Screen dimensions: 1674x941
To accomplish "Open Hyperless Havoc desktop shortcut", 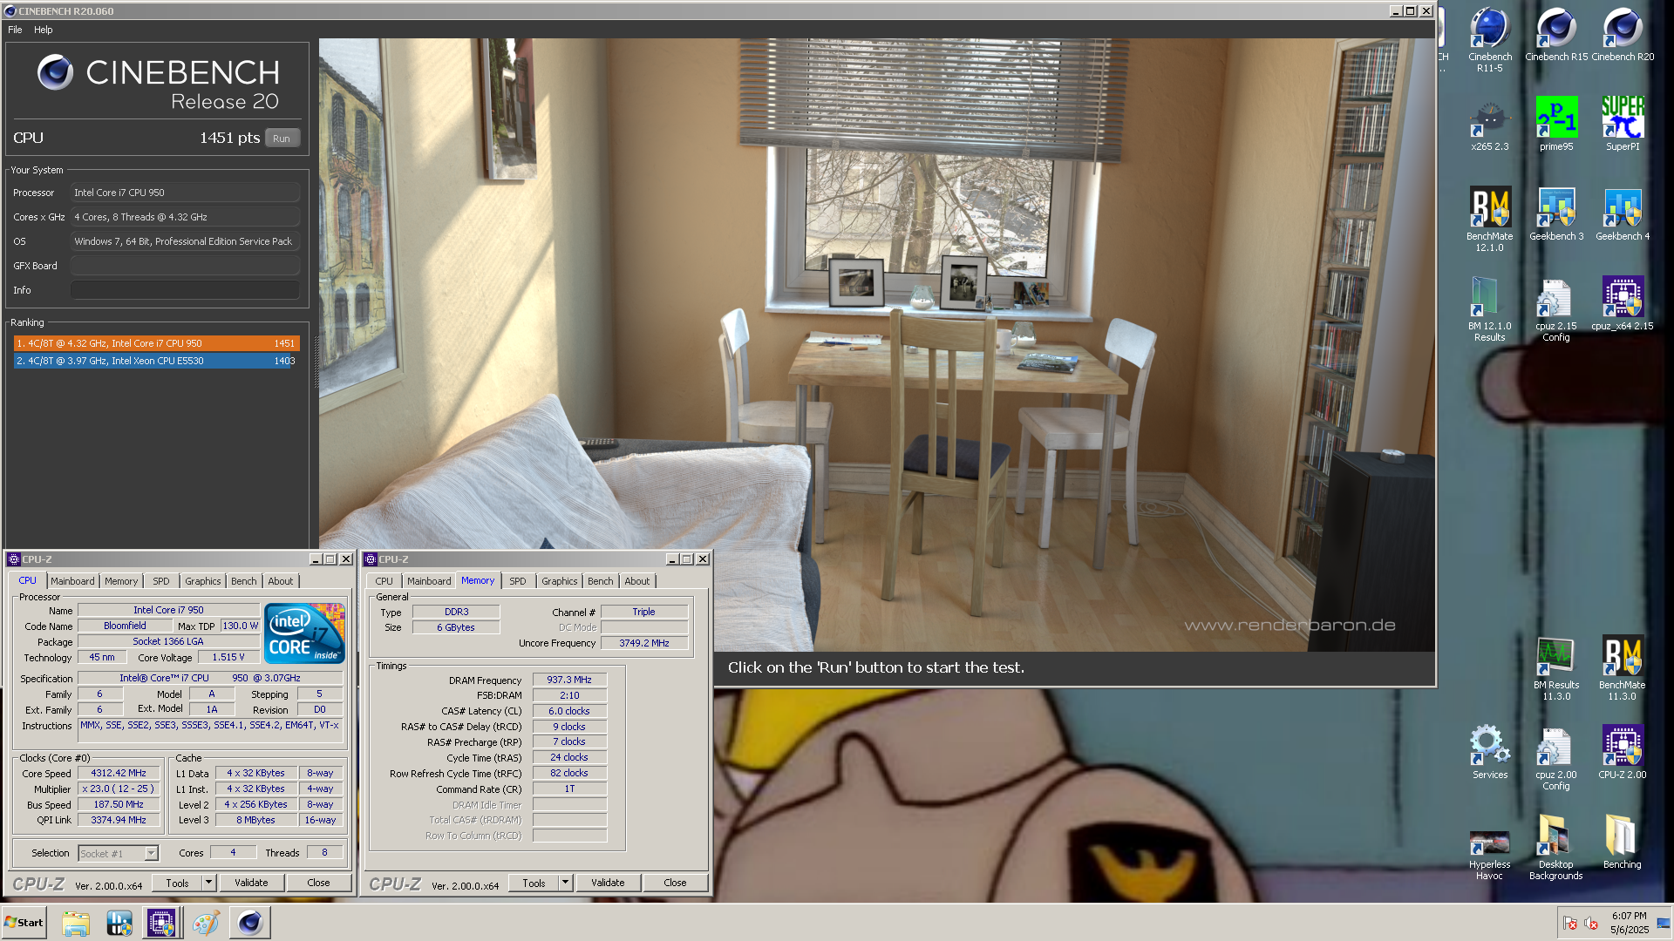I will pos(1489,856).
